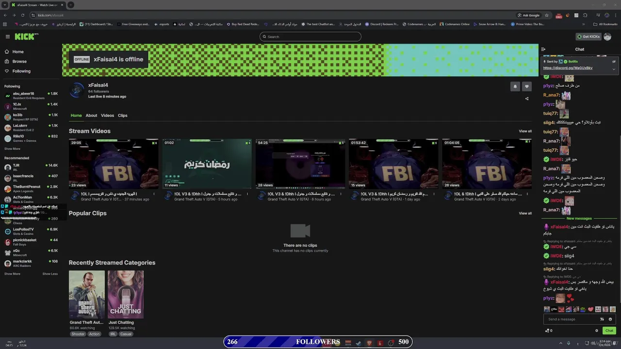Toggle notification bell for xFaisal4
Viewport: 621px width, 349px height.
point(515,86)
